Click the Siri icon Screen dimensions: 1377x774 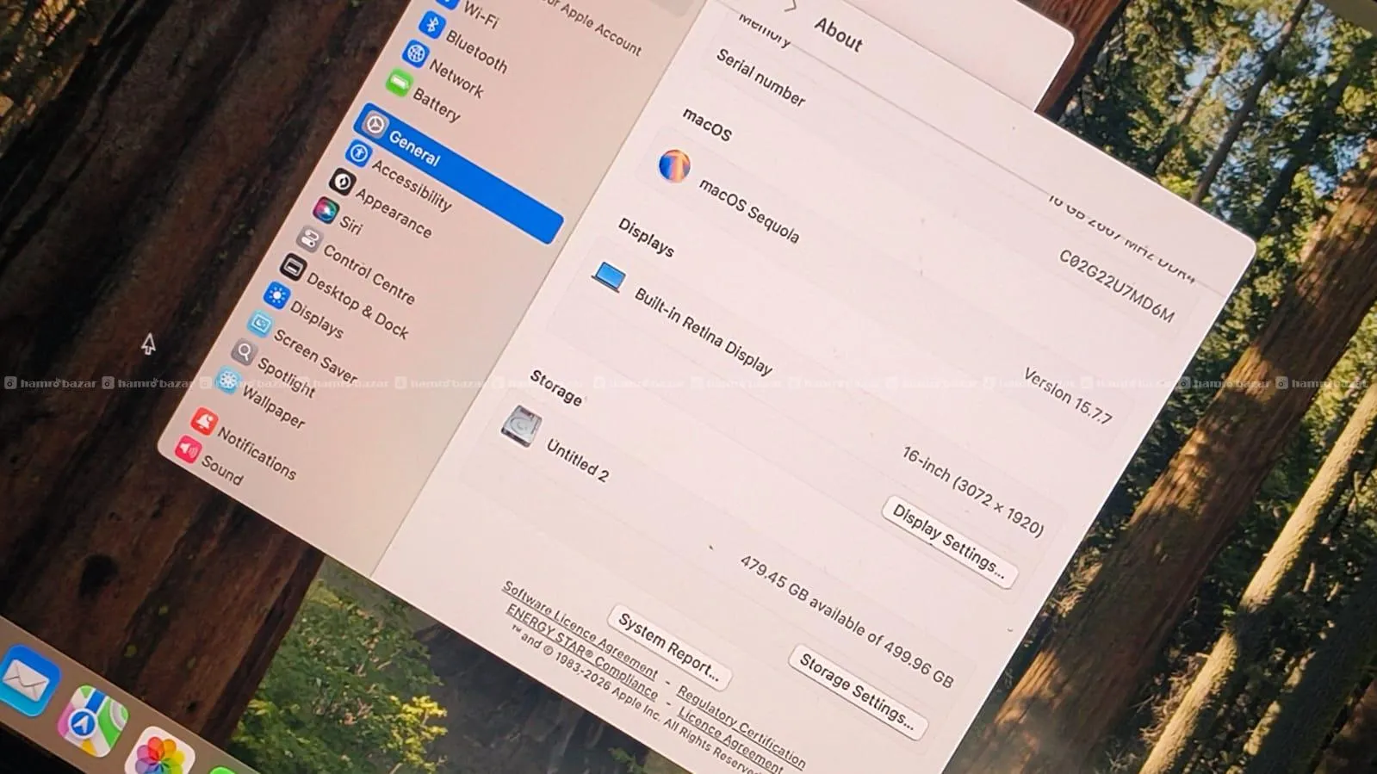(x=326, y=209)
